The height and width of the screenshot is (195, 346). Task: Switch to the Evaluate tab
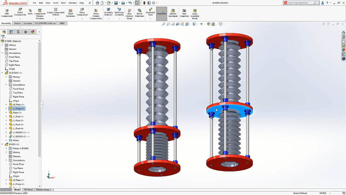click(28, 23)
